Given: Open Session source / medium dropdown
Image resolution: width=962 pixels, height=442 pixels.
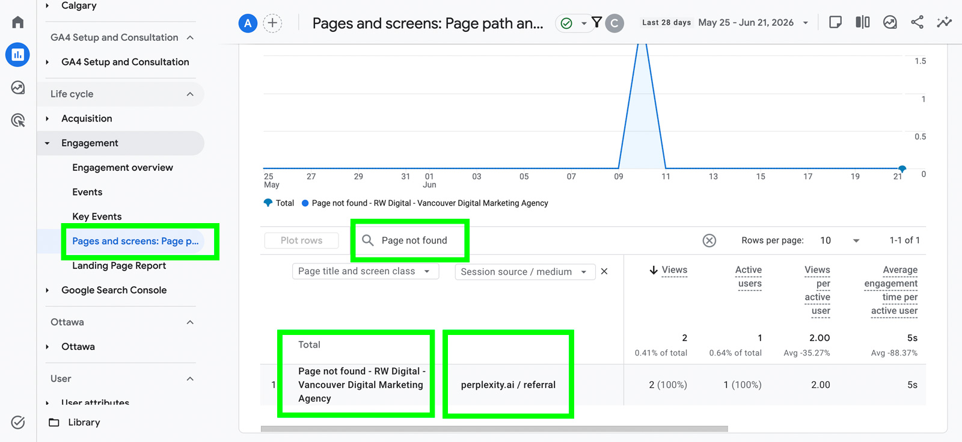Looking at the screenshot, I should coord(525,272).
